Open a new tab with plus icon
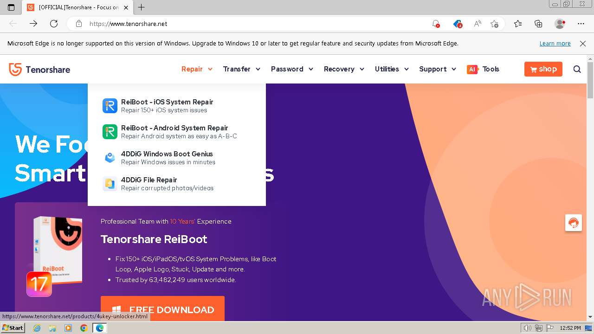Viewport: 594px width, 334px height. [x=142, y=7]
